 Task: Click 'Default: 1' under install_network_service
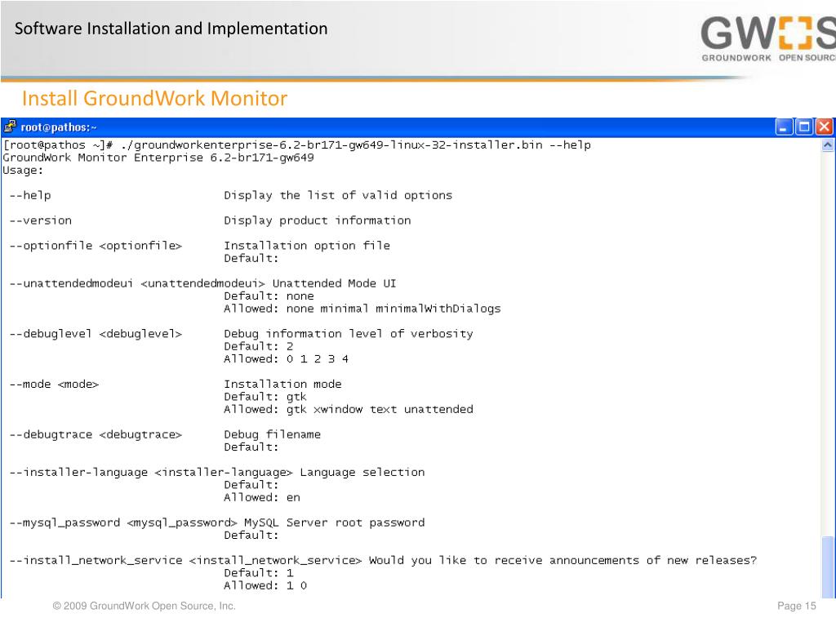[x=259, y=573]
